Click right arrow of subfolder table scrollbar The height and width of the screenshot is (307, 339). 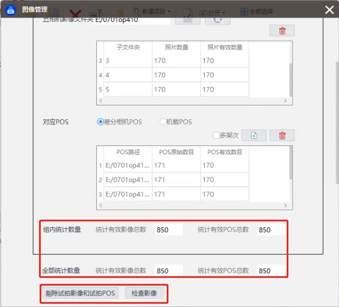click(x=286, y=101)
